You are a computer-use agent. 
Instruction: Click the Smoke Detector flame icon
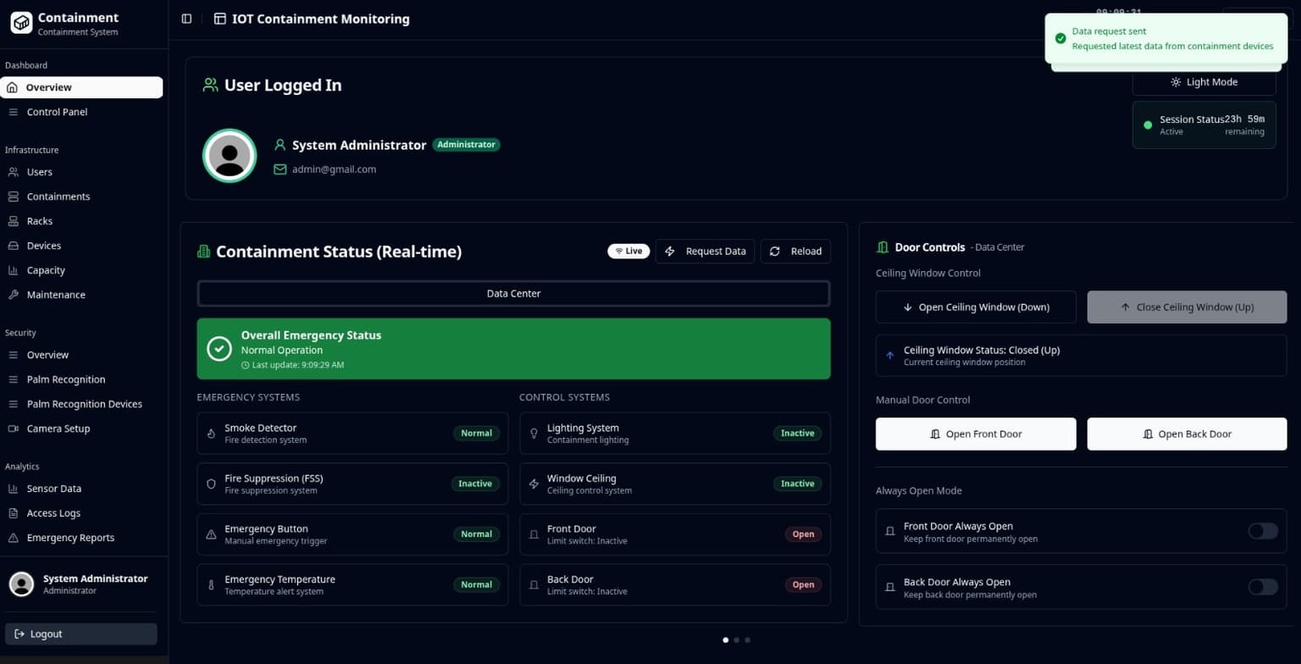tap(211, 433)
